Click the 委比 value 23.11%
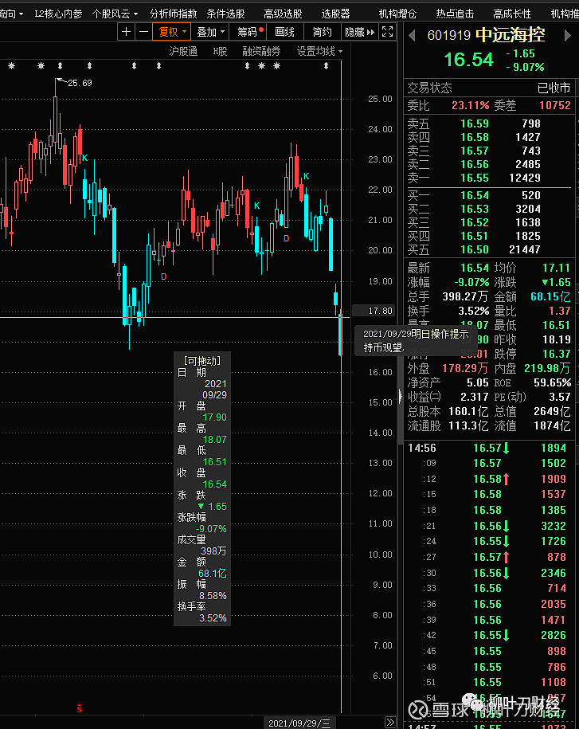579x729 pixels. 470,105
